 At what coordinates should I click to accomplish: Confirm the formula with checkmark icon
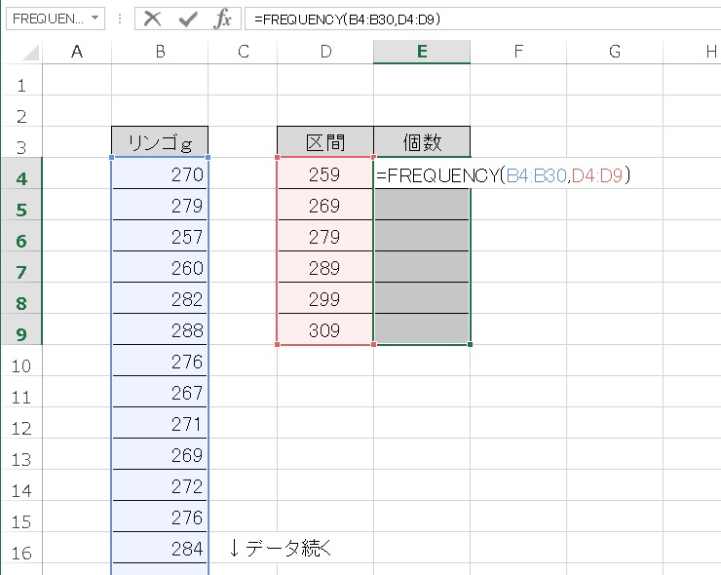pyautogui.click(x=188, y=19)
